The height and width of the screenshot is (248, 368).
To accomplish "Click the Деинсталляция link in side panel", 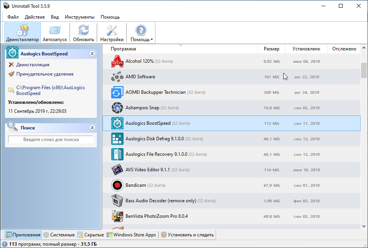I will [33, 65].
